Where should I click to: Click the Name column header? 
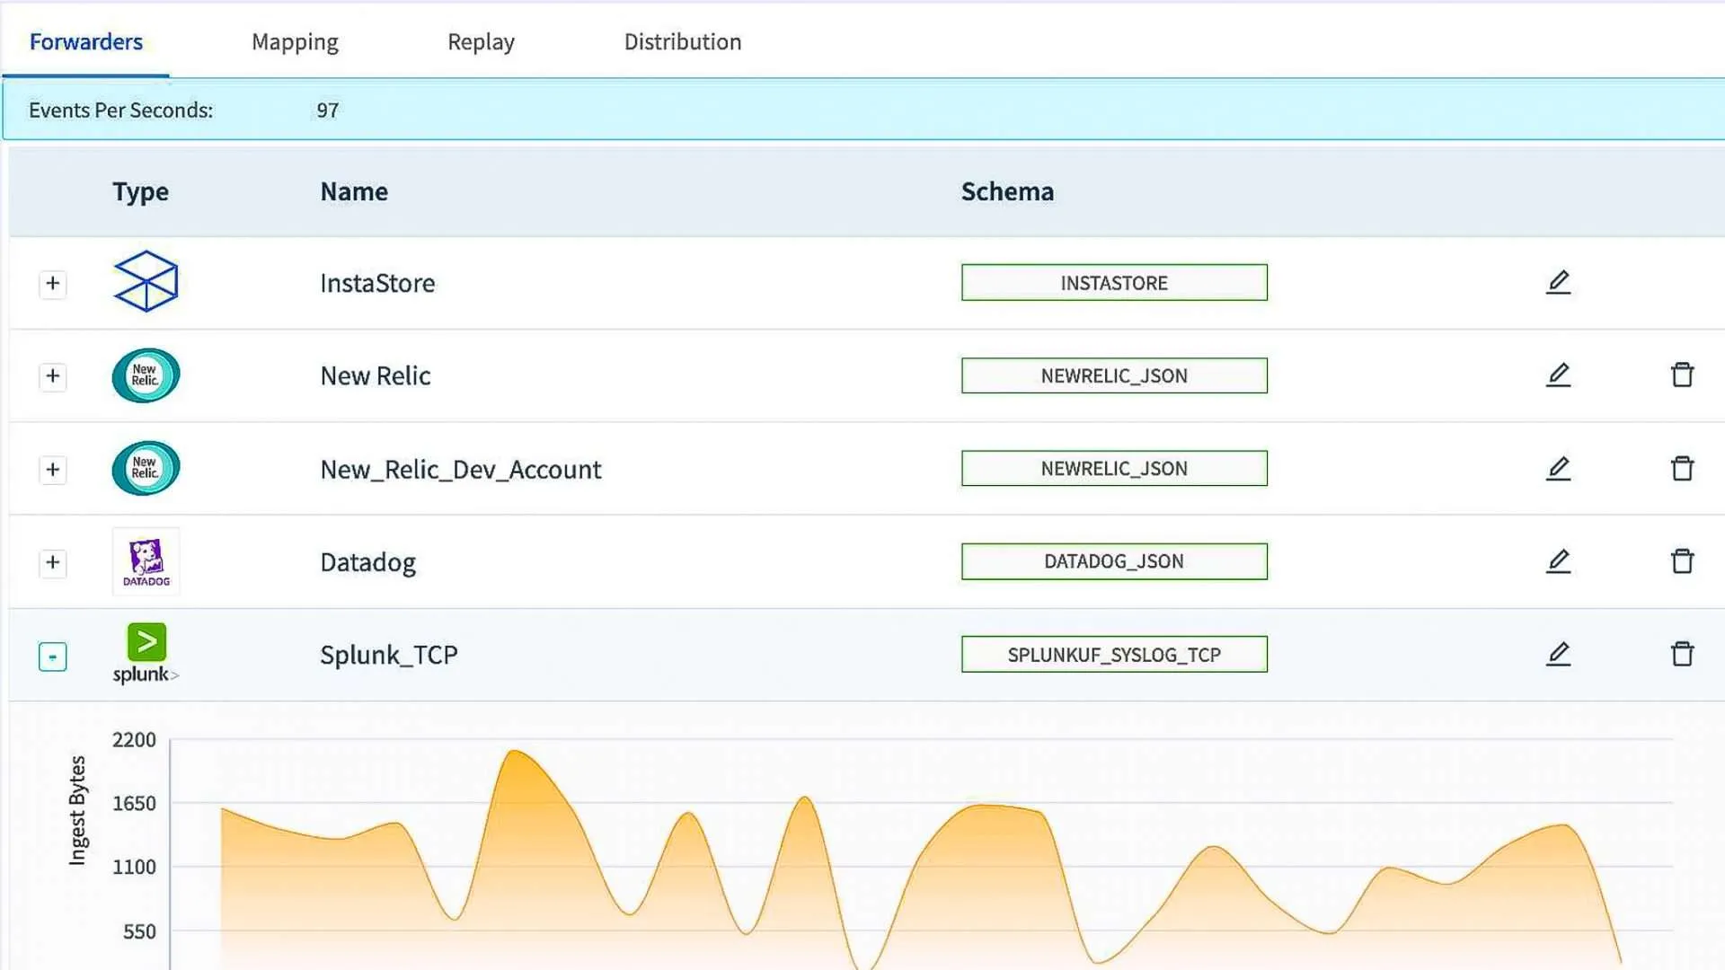pyautogui.click(x=354, y=191)
